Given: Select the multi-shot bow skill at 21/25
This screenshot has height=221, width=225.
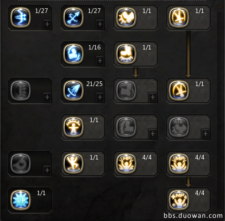Looking at the screenshot, I should (x=73, y=91).
